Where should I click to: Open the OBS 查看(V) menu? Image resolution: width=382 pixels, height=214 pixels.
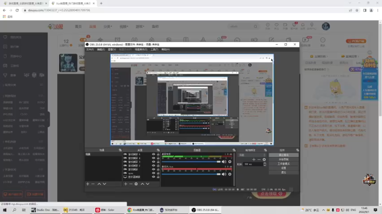[x=112, y=49]
